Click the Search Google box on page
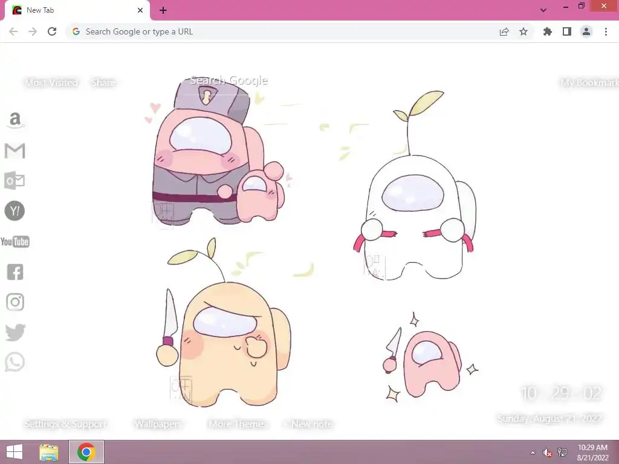The height and width of the screenshot is (464, 619). click(229, 80)
